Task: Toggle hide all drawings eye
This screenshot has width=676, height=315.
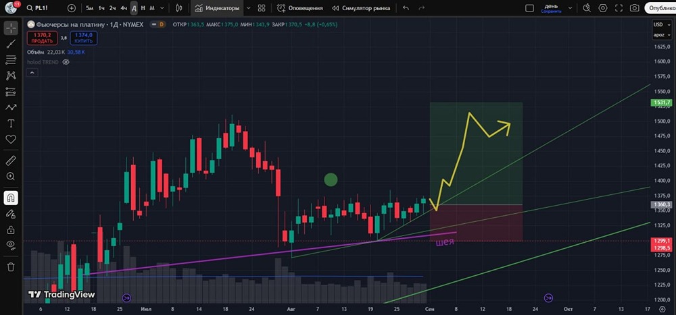Action: pos(11,246)
